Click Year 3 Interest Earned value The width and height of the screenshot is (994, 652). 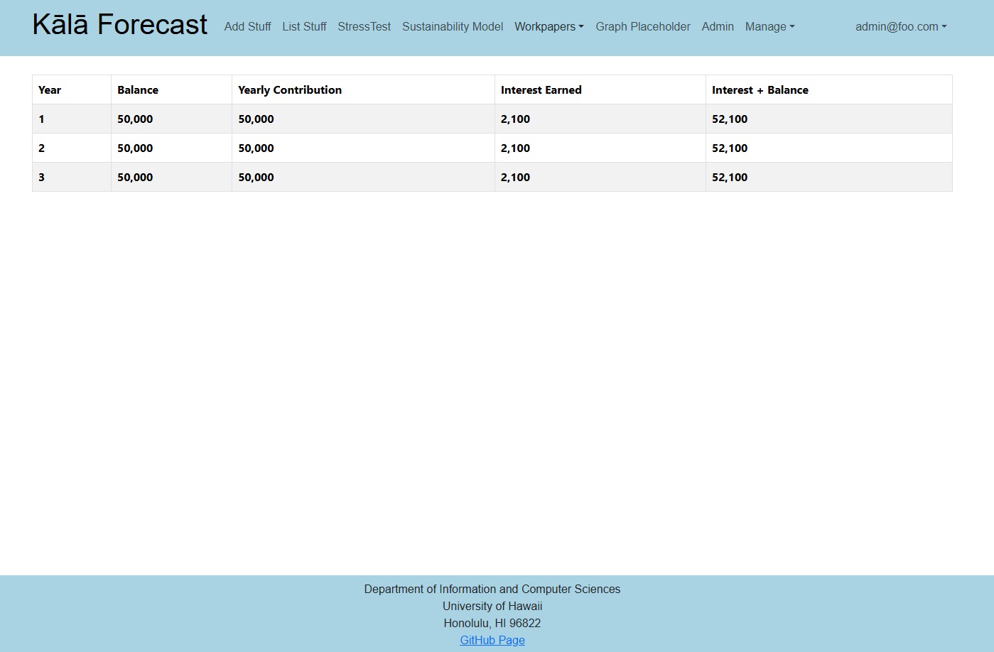tap(515, 178)
